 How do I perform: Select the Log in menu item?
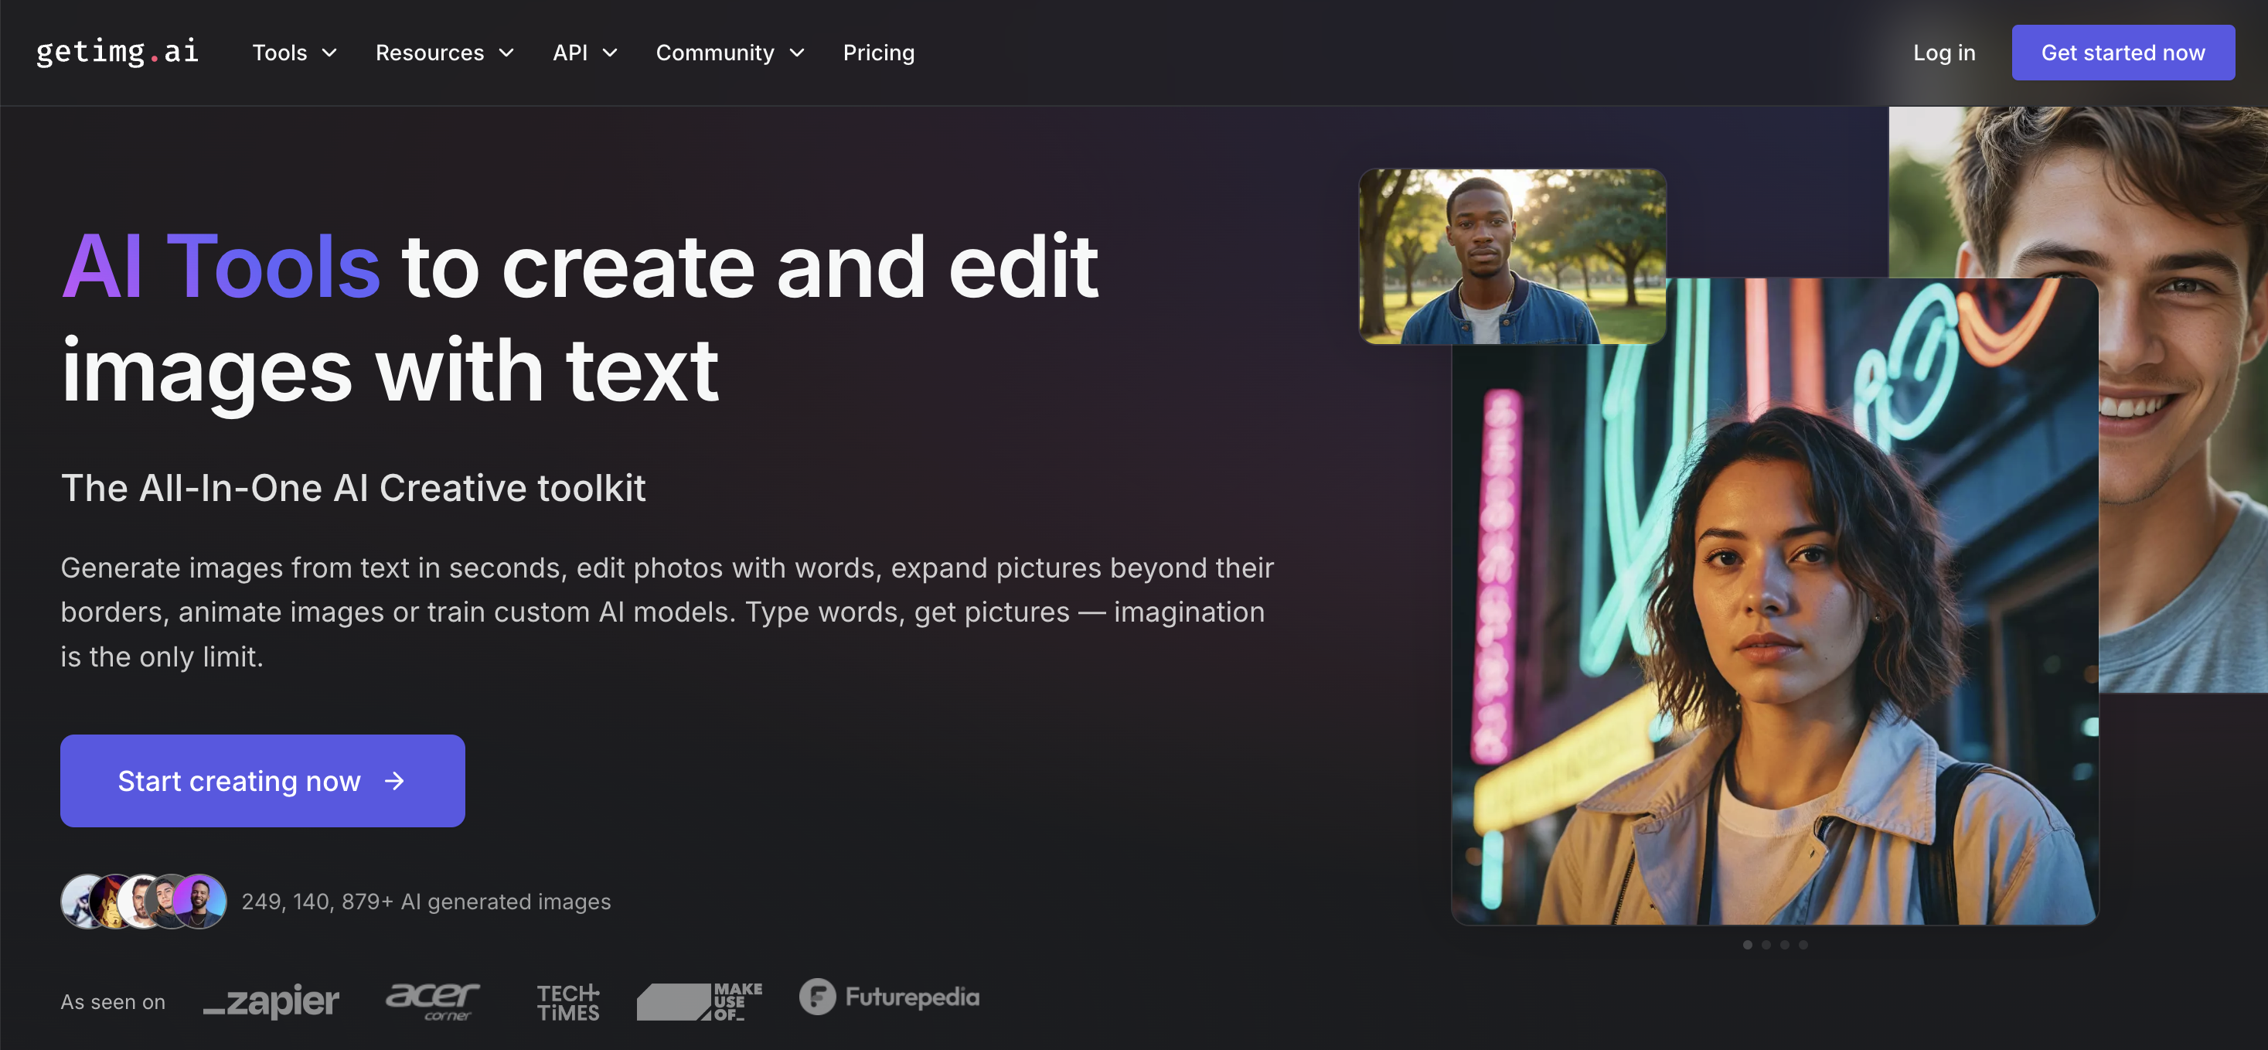point(1944,52)
